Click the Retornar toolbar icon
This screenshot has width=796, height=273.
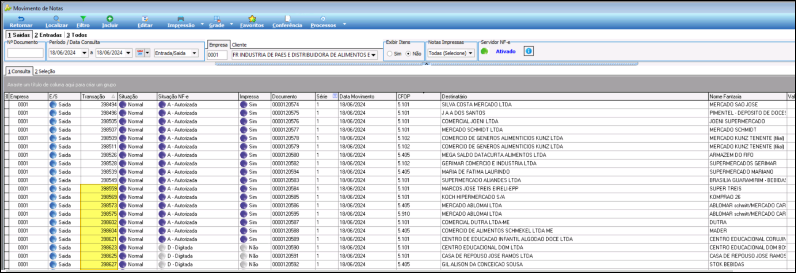[x=21, y=19]
